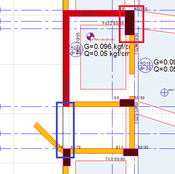Image resolution: width=175 pixels, height=174 pixels.
Task: Click the red-blue RM mass center symbol
Action: 90,36
